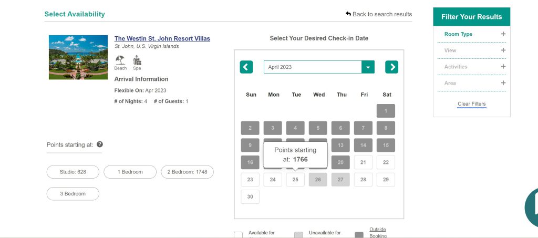Click Clear Filters link
Screen dimensions: 538x238
(x=471, y=104)
